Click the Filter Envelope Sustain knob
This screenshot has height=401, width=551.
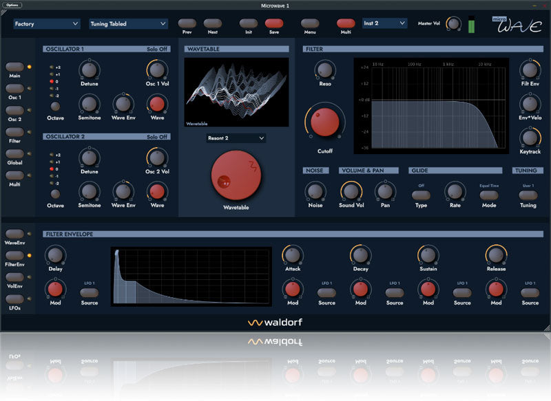[x=428, y=255]
